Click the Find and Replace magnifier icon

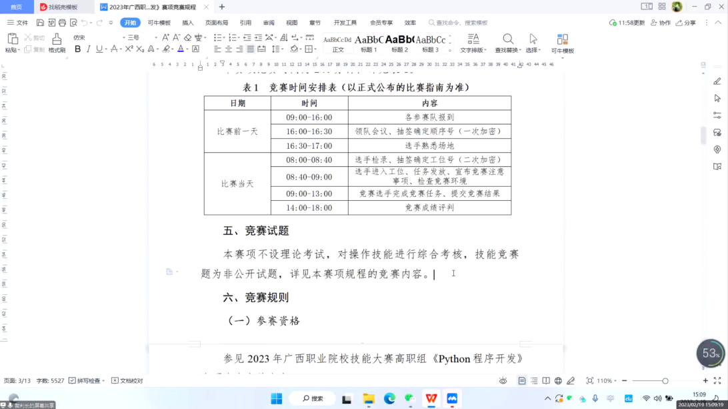tap(508, 39)
